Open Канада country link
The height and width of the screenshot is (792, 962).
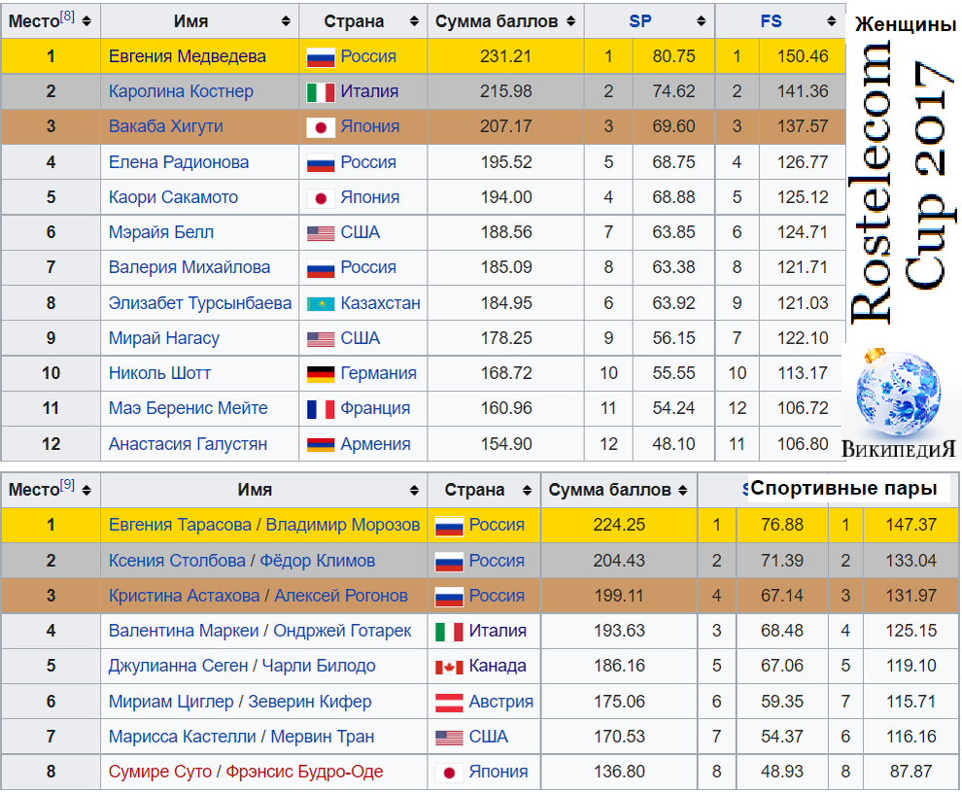click(498, 666)
